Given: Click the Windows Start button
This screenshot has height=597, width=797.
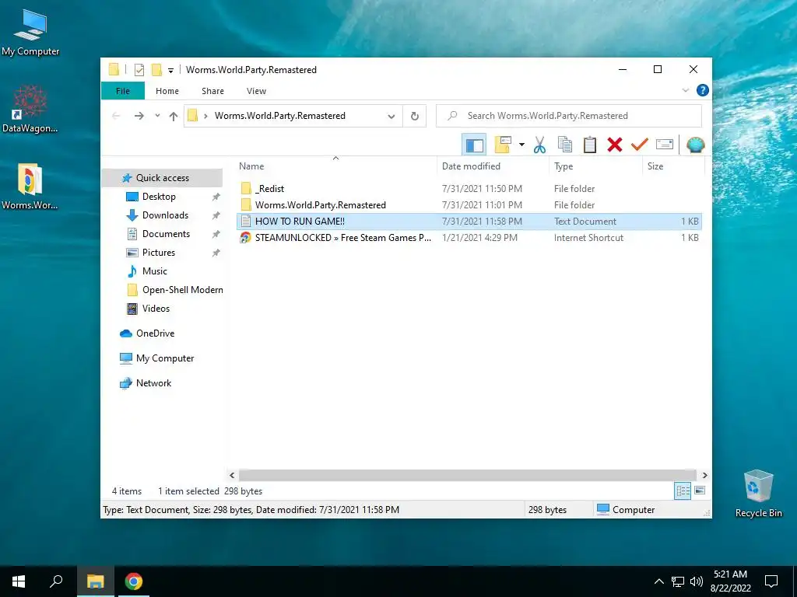Looking at the screenshot, I should point(19,581).
